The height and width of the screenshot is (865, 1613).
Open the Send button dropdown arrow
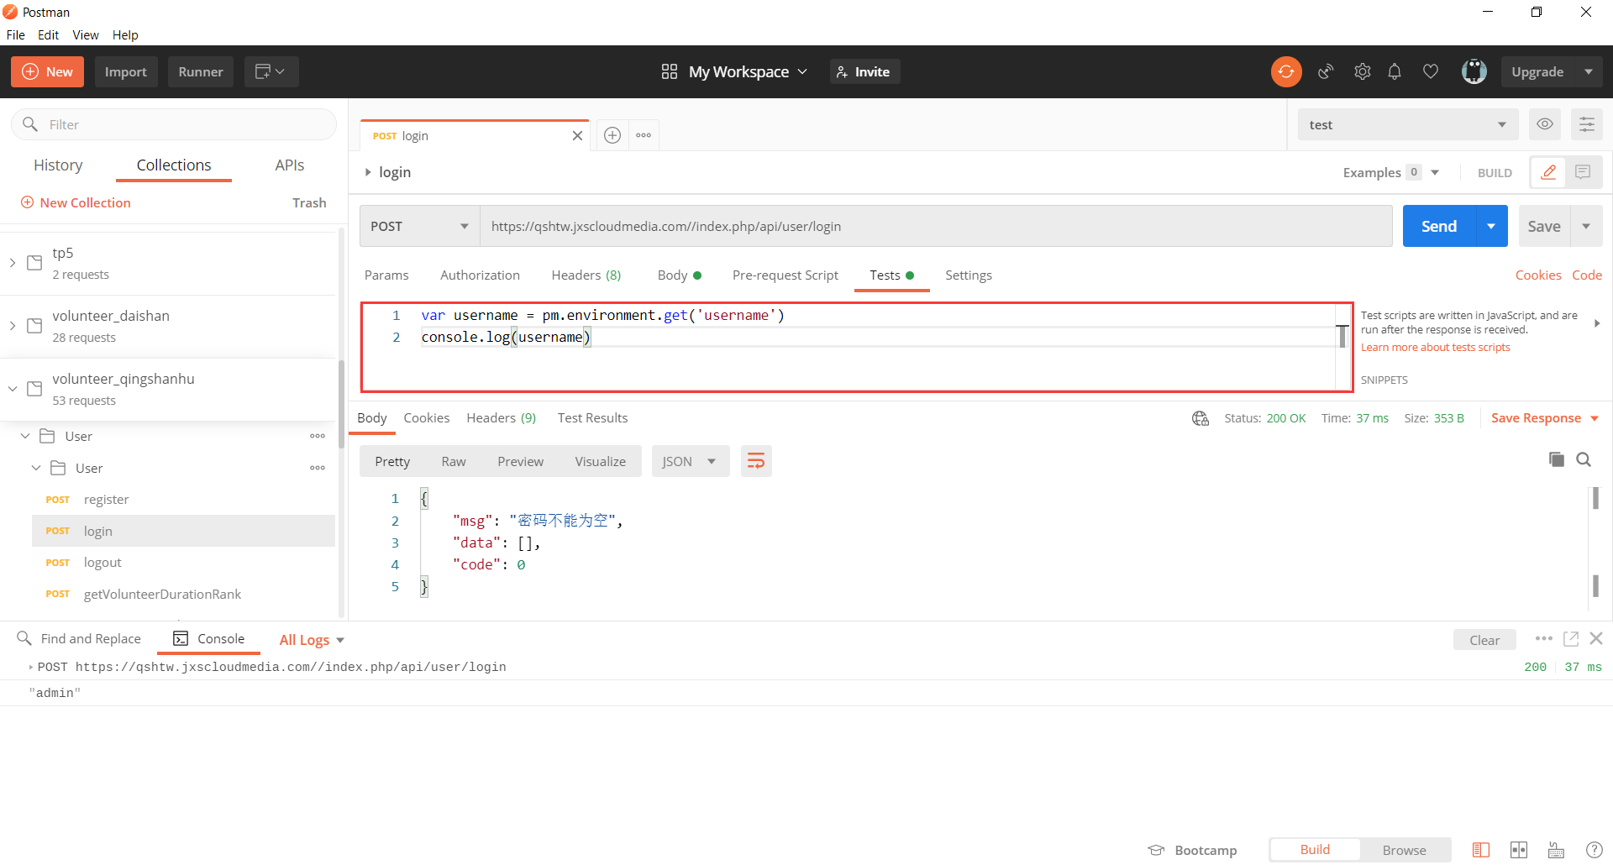pyautogui.click(x=1491, y=226)
